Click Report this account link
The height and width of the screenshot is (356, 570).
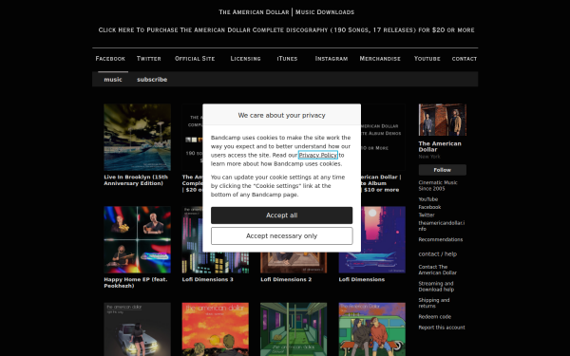(x=442, y=328)
